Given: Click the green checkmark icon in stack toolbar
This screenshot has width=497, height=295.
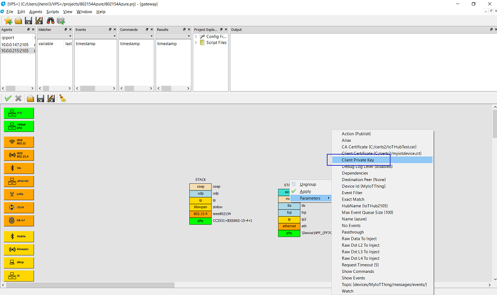Looking at the screenshot, I should pos(8,98).
